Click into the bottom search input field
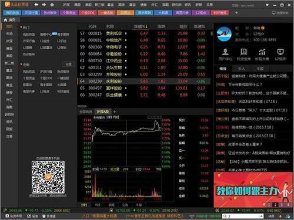The width and height of the screenshot is (294, 220). (x=243, y=216)
